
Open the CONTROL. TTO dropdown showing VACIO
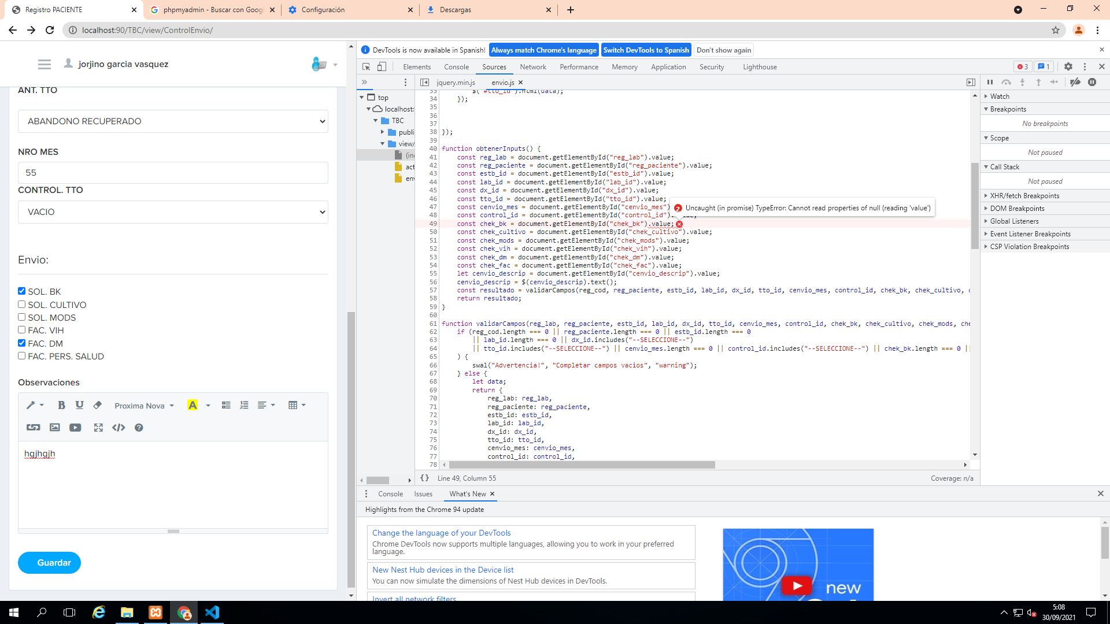(173, 212)
